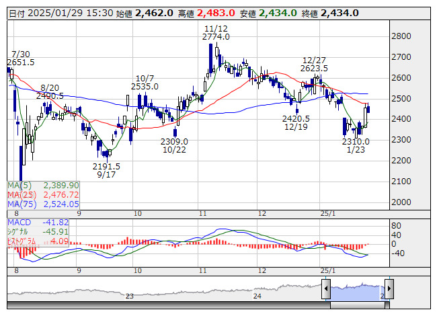Click the 高値 high price value 2,483.0
Screen dimensions: 439x316
(216, 13)
